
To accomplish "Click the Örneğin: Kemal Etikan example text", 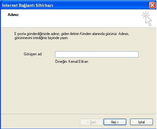I will (72, 62).
